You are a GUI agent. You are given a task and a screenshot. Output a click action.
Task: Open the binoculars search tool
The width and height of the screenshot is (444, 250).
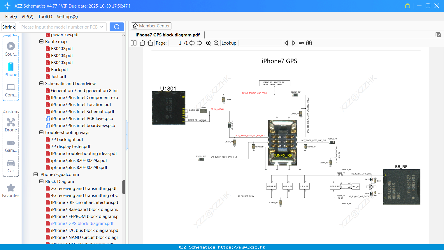[x=309, y=43]
